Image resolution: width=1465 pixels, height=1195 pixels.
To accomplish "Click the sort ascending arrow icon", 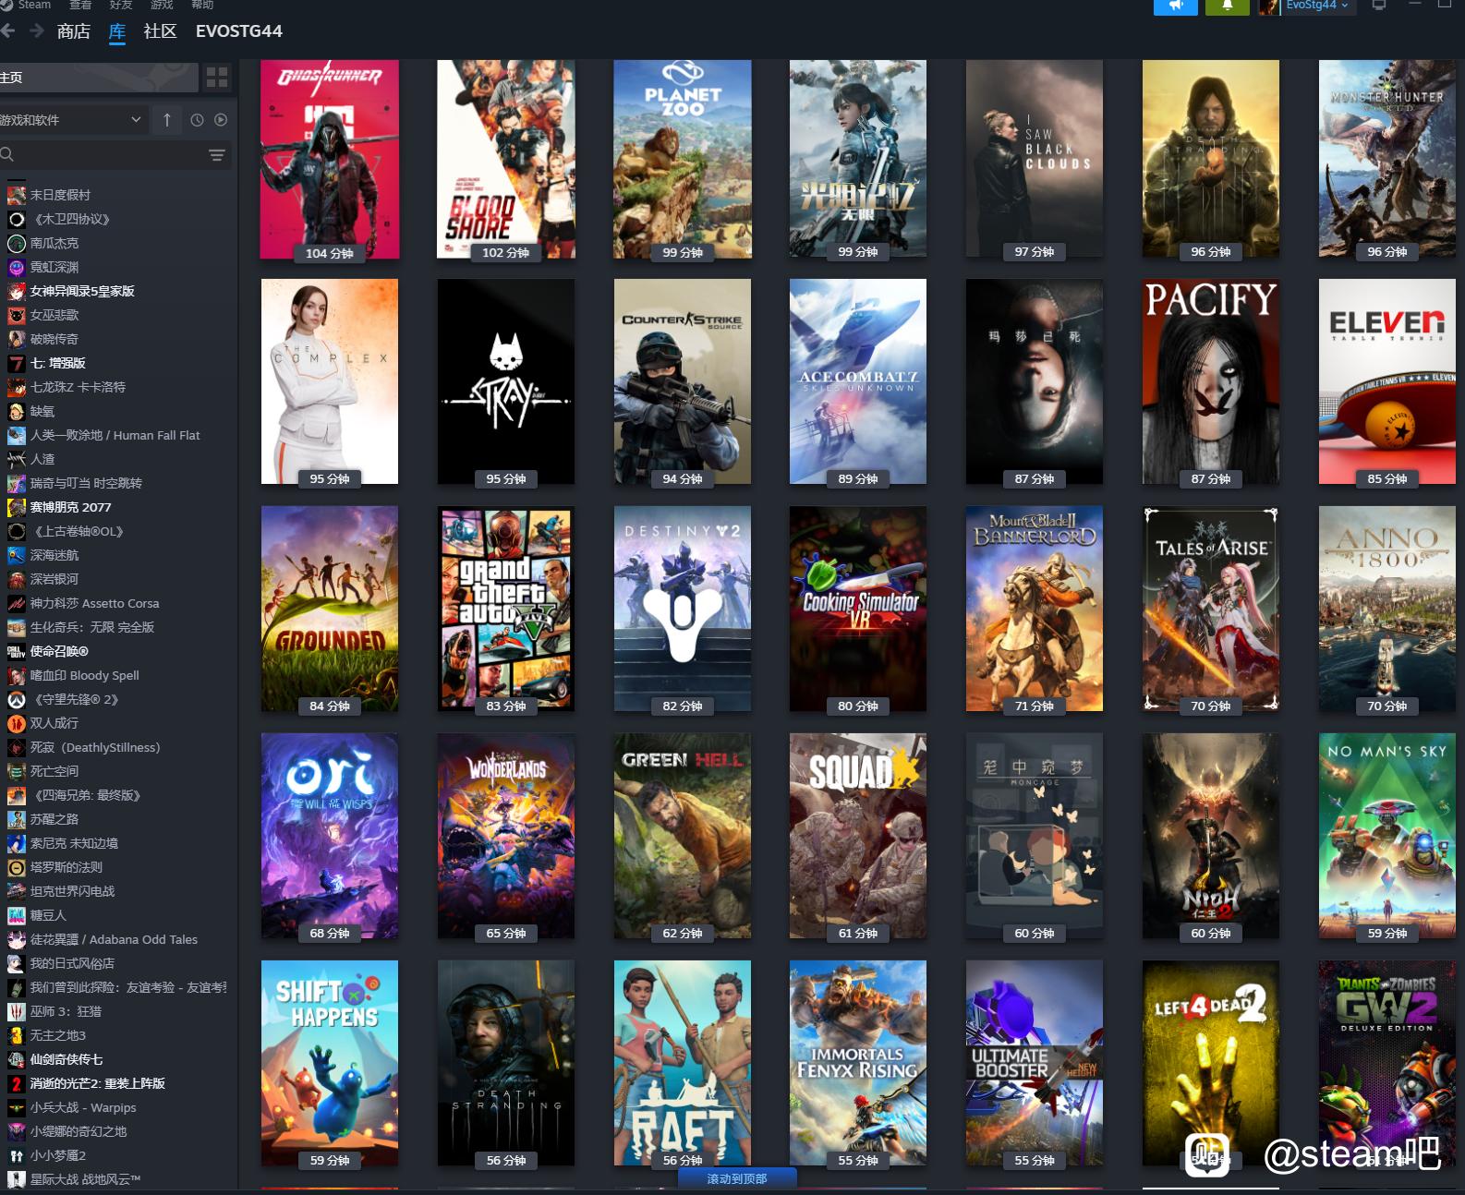I will 167,120.
